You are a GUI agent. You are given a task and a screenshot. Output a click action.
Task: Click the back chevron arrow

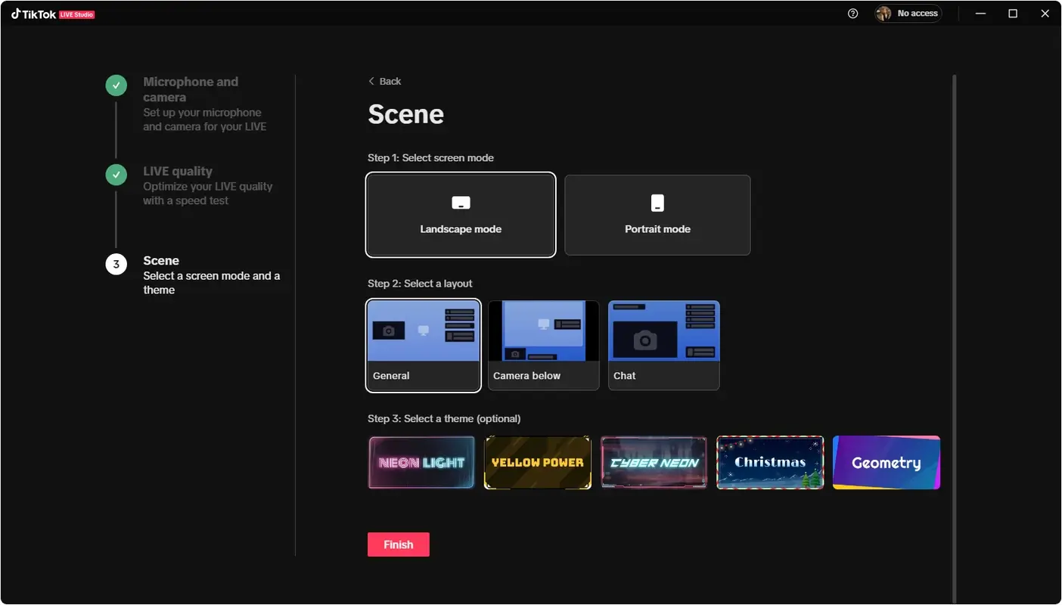coord(371,81)
